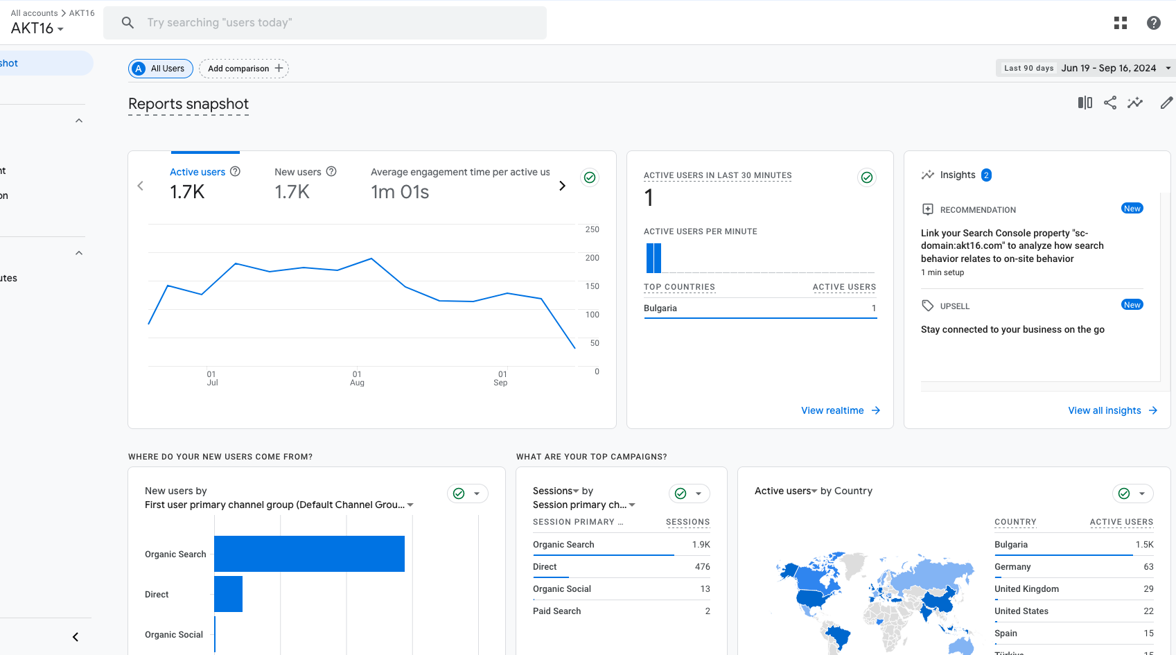Click the arrow beside View all insights
This screenshot has width=1176, height=655.
click(1153, 410)
